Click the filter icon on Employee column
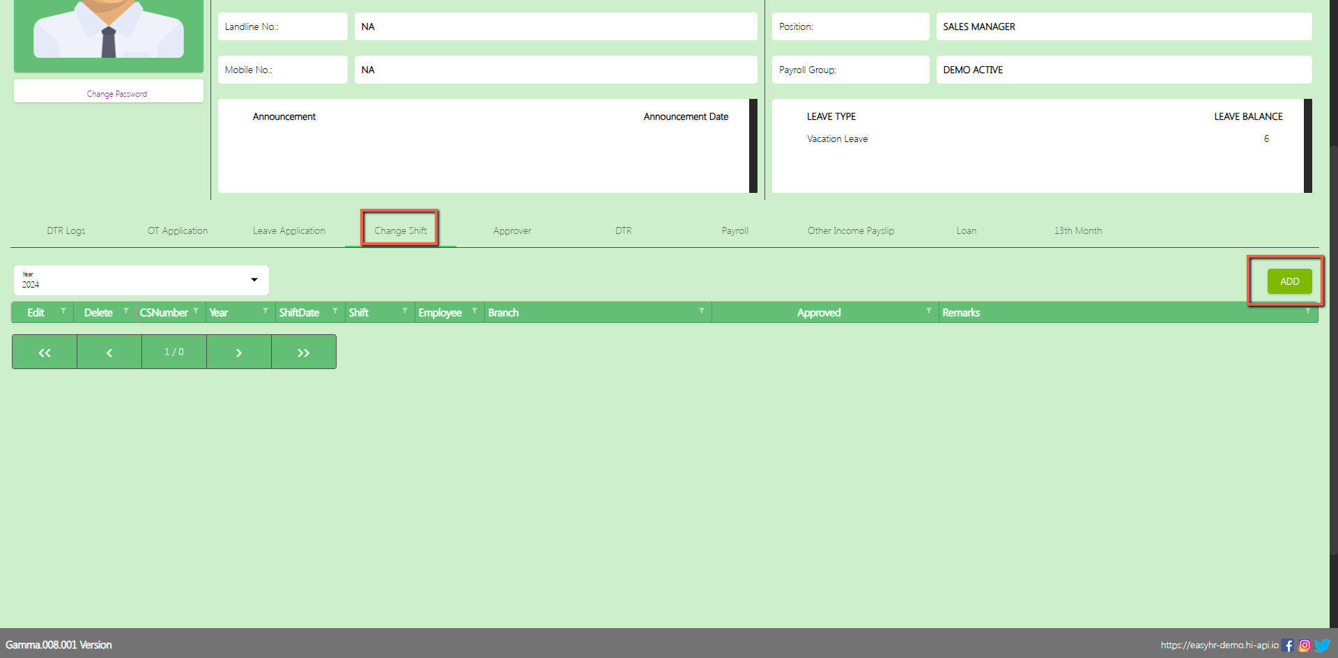 [475, 311]
